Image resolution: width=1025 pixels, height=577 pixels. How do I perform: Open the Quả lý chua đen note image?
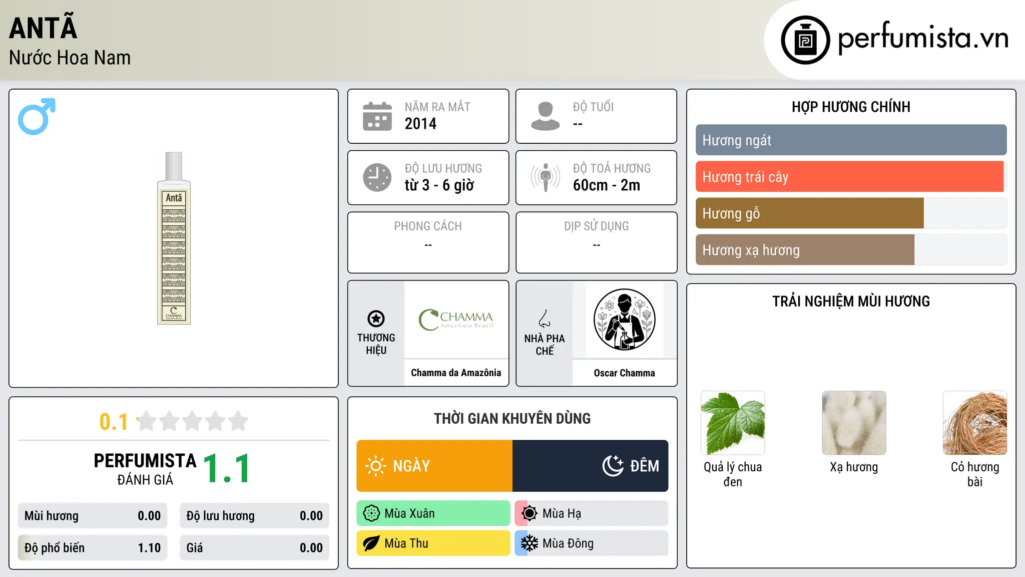(733, 423)
